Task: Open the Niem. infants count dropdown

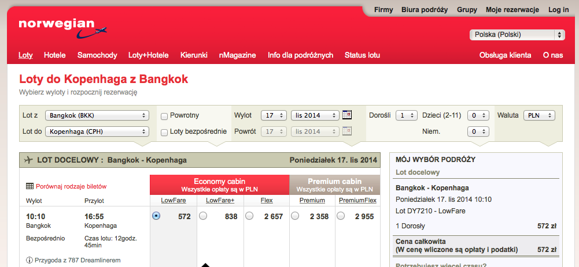Action: coord(478,131)
